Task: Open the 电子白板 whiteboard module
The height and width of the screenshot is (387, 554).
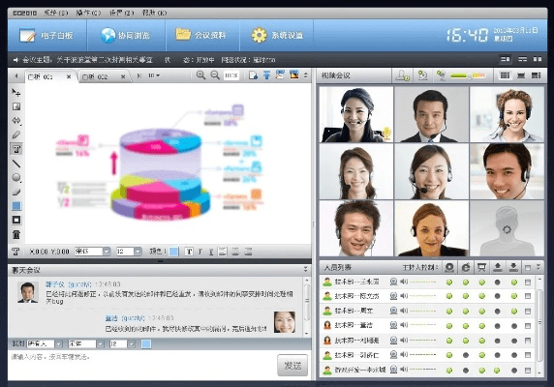Action: [x=46, y=35]
